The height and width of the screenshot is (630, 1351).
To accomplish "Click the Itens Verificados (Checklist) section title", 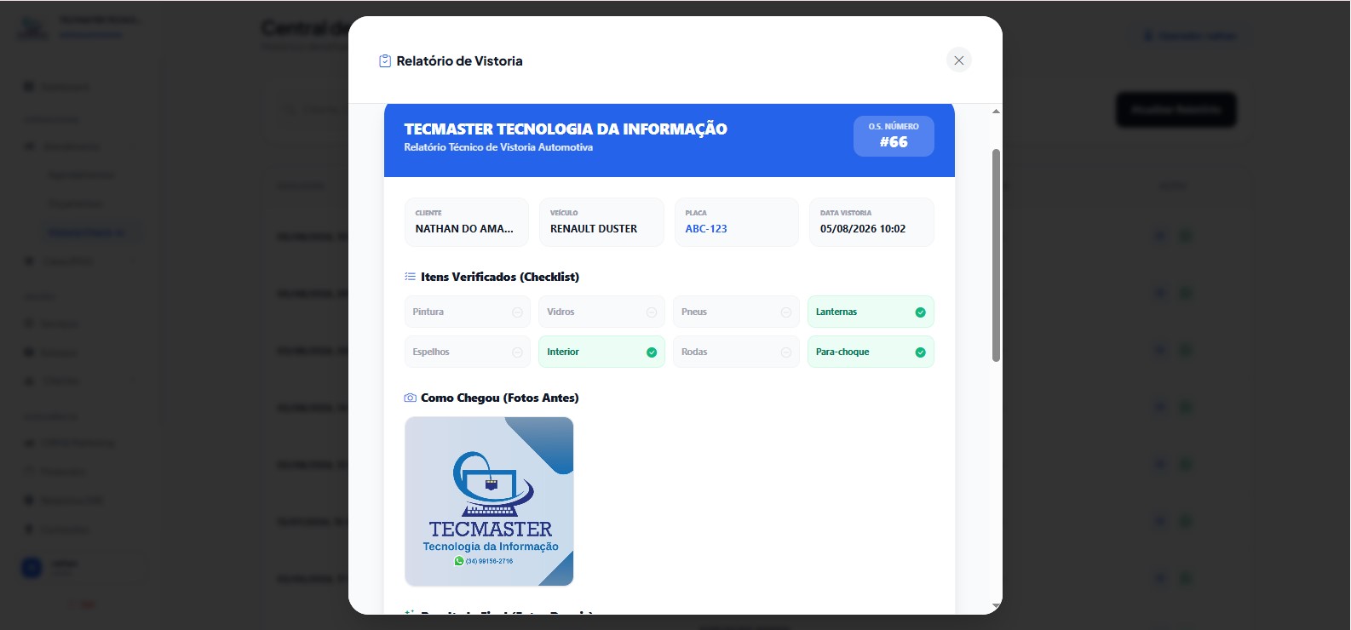I will click(500, 277).
